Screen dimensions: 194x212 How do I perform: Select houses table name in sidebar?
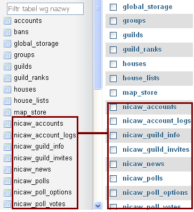(x=25, y=89)
